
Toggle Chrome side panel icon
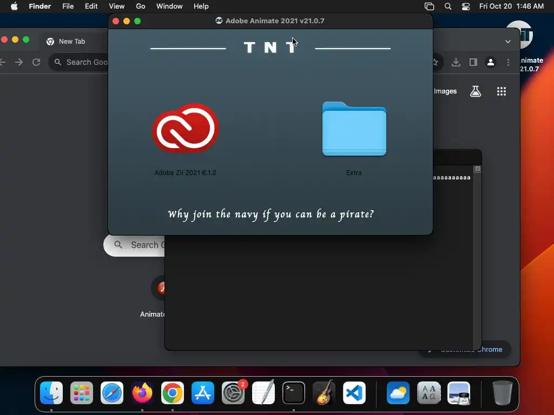point(473,63)
